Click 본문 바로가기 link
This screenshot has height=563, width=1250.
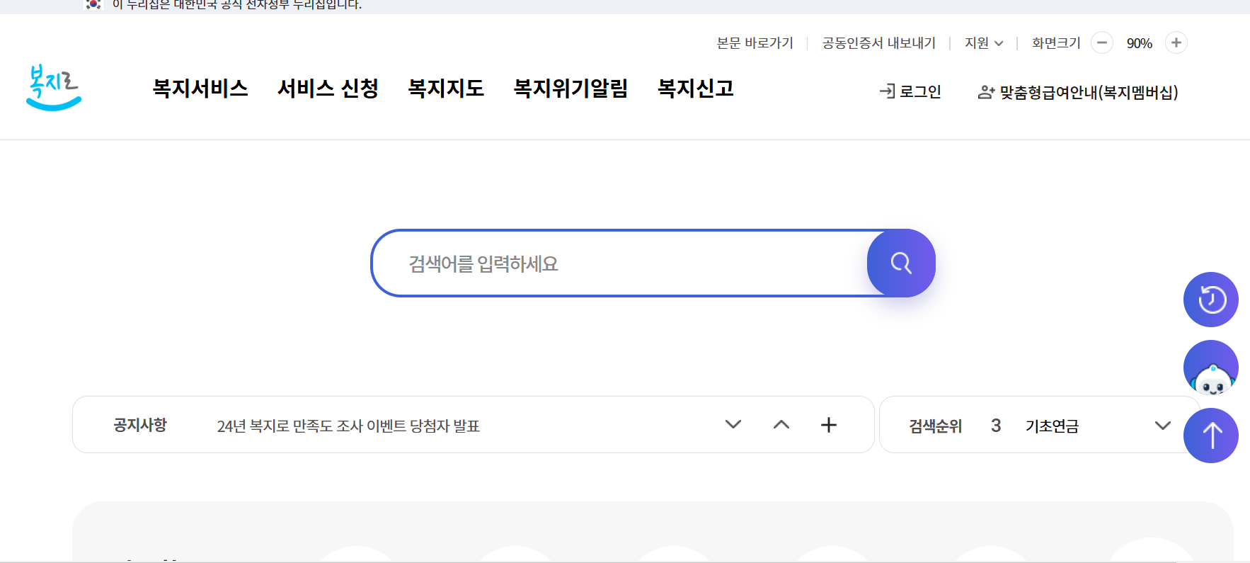pos(755,43)
